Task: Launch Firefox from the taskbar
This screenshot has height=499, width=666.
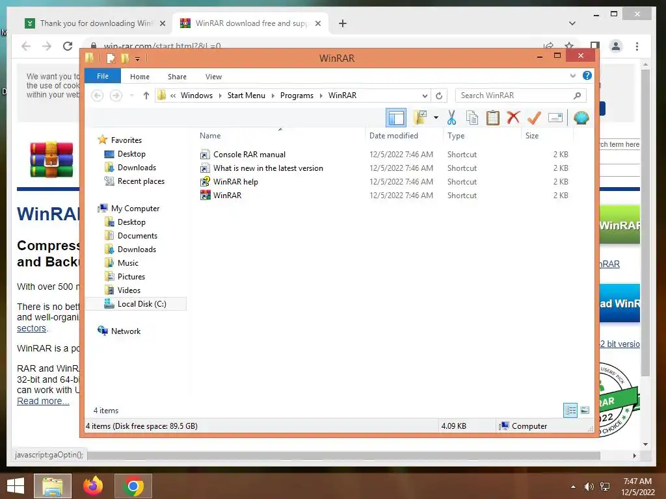Action: point(93,486)
